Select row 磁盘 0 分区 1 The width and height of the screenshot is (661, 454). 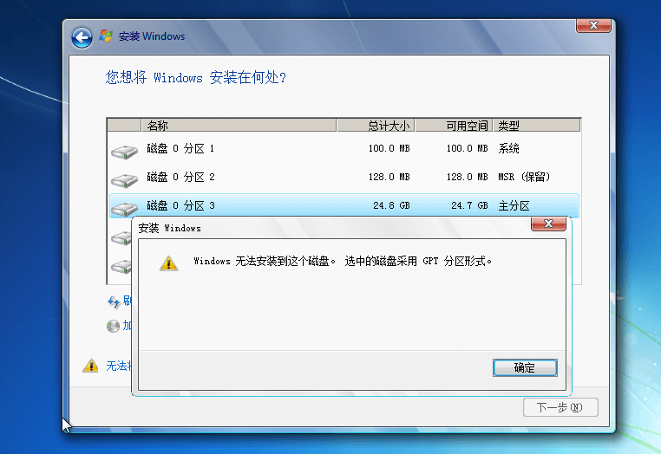coord(344,149)
